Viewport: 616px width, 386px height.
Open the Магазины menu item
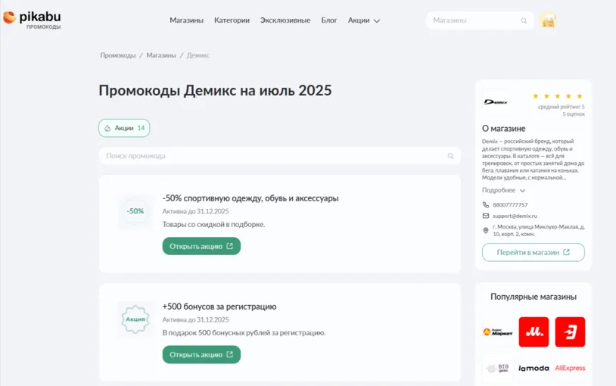tap(187, 20)
